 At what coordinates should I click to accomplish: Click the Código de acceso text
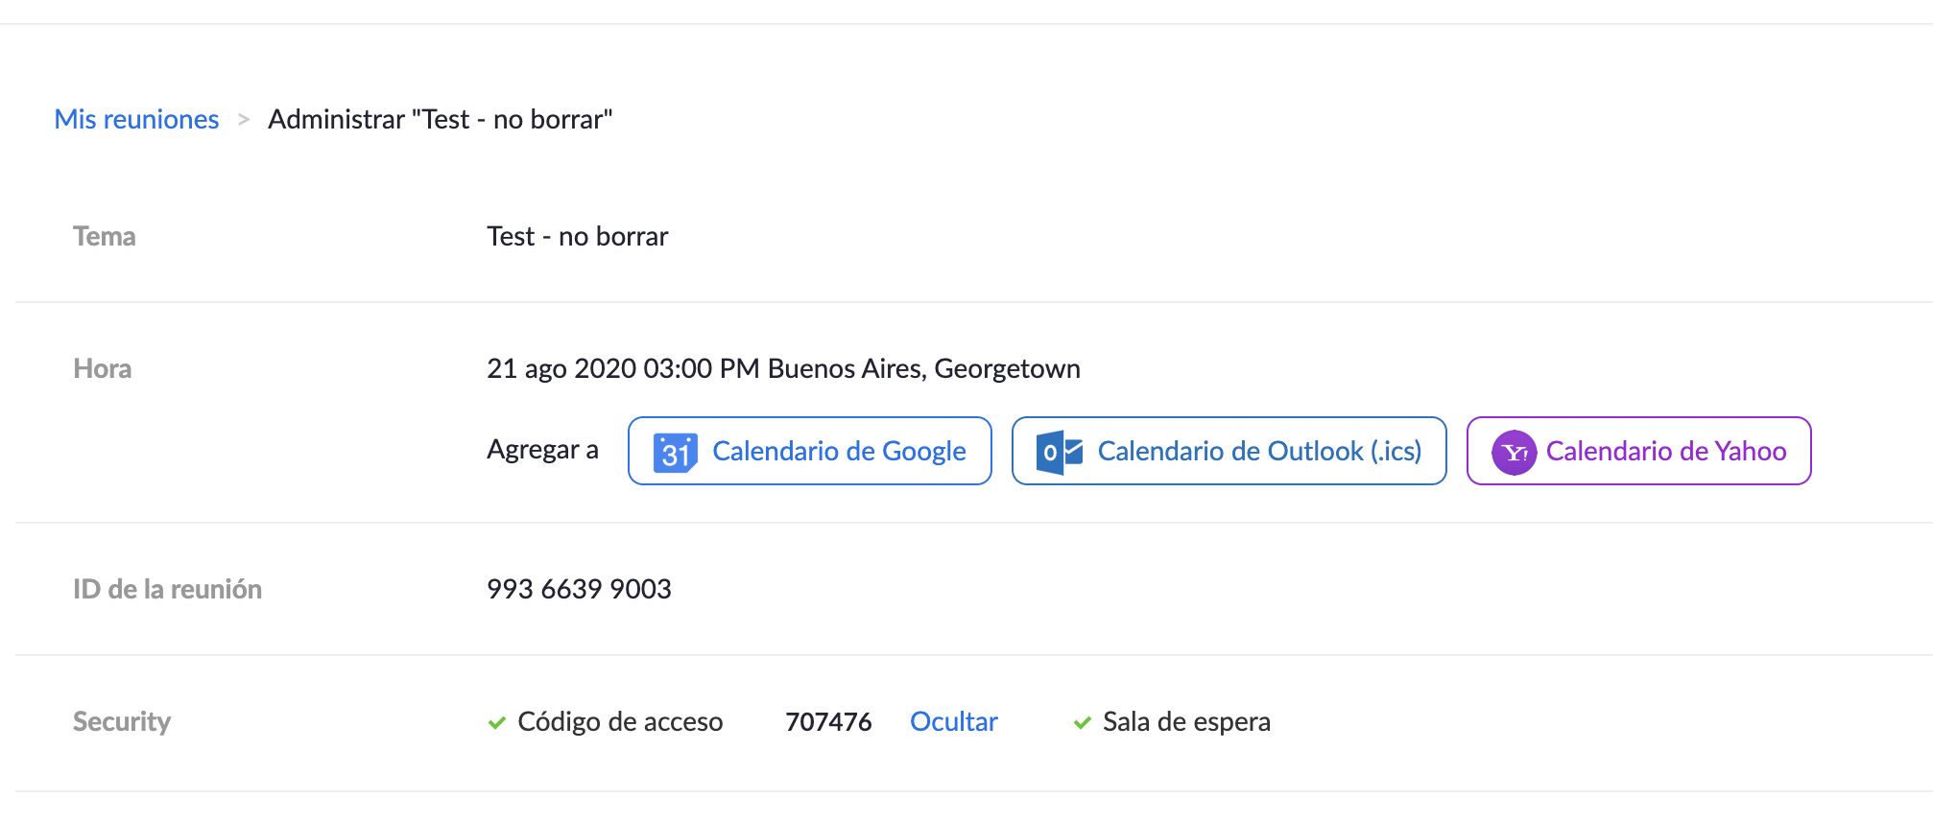620,721
